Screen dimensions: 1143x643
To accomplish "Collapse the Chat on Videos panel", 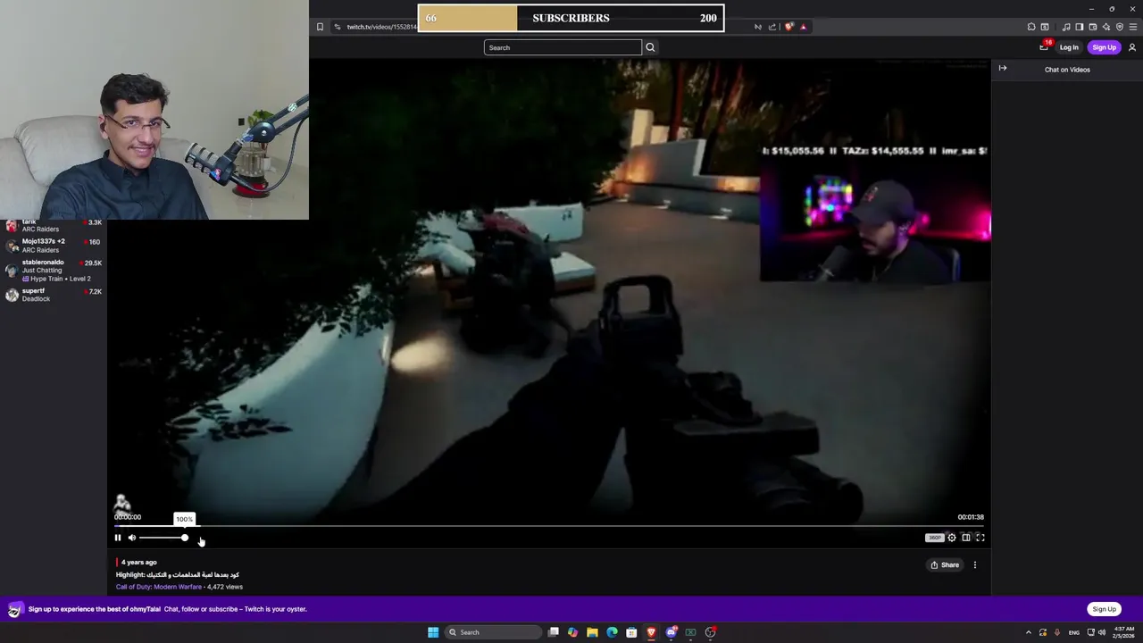I will pyautogui.click(x=1003, y=69).
